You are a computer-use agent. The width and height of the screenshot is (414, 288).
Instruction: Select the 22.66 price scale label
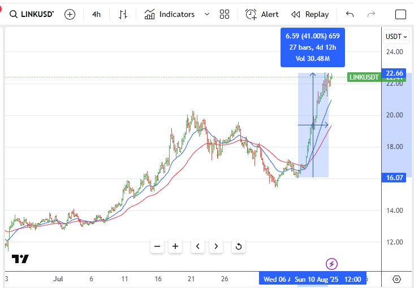[x=394, y=73]
